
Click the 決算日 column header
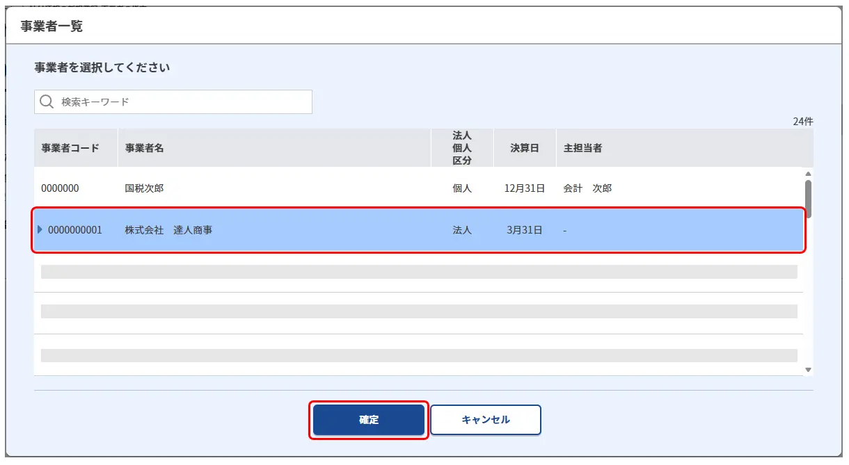click(x=525, y=148)
